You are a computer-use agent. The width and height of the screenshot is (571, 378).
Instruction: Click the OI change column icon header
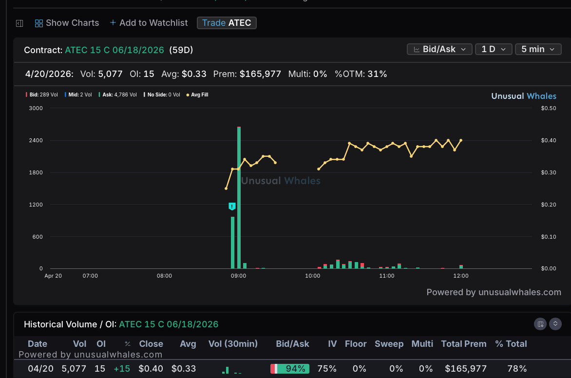(x=128, y=344)
